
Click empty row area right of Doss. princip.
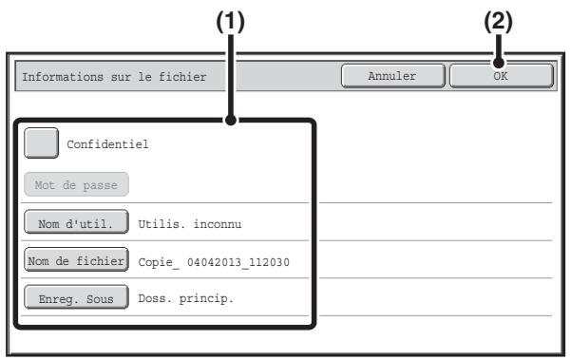pos(435,297)
